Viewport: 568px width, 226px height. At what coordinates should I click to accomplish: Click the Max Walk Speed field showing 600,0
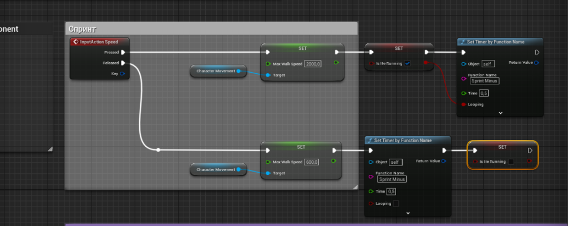(312, 162)
